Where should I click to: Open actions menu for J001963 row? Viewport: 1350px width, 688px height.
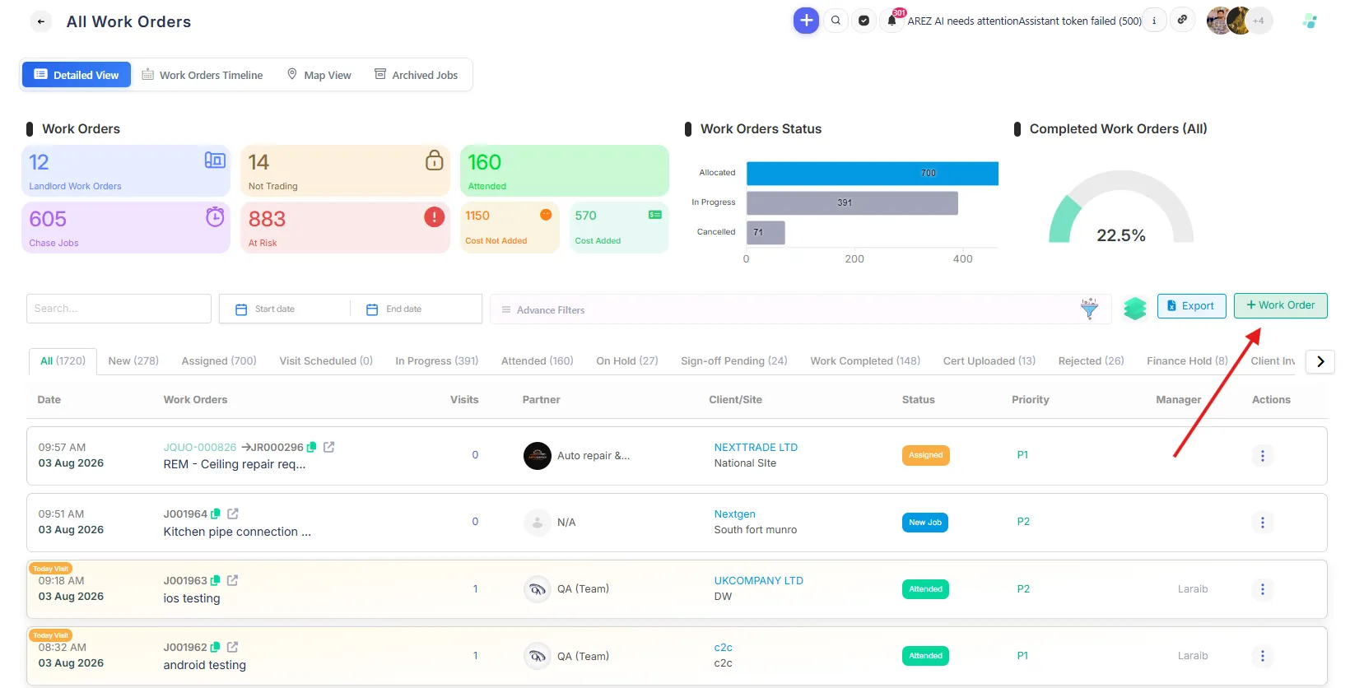(1262, 589)
